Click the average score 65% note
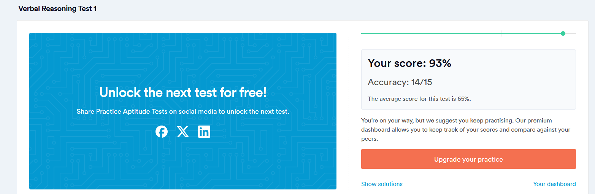The image size is (595, 194). tap(419, 99)
